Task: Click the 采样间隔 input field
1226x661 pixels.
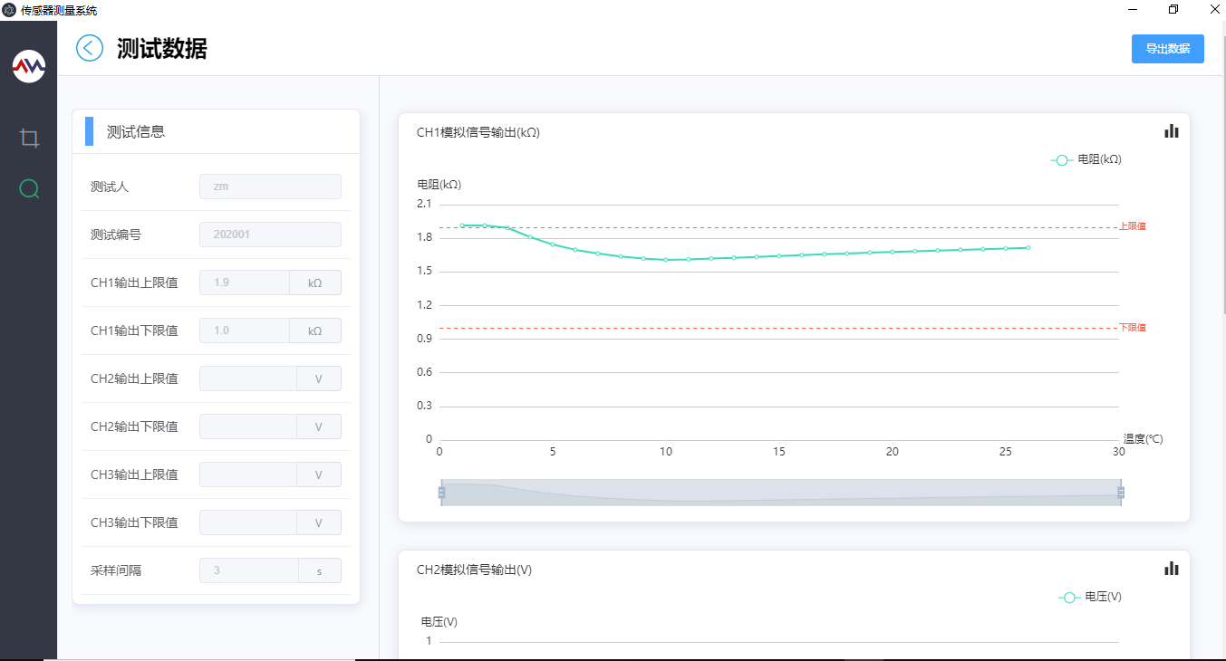Action: [x=248, y=570]
